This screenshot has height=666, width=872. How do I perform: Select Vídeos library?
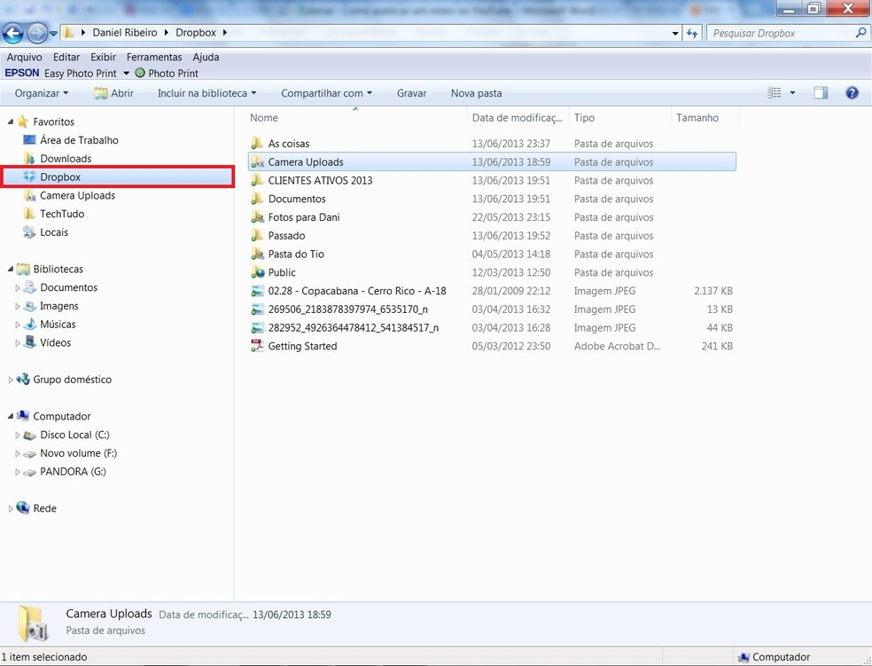(55, 342)
